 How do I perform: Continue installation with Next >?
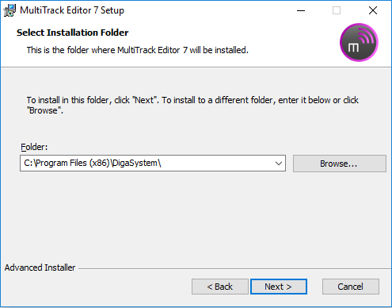coord(279,287)
